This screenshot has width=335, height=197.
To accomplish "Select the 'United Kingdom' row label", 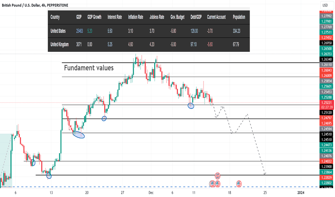I will point(59,44).
